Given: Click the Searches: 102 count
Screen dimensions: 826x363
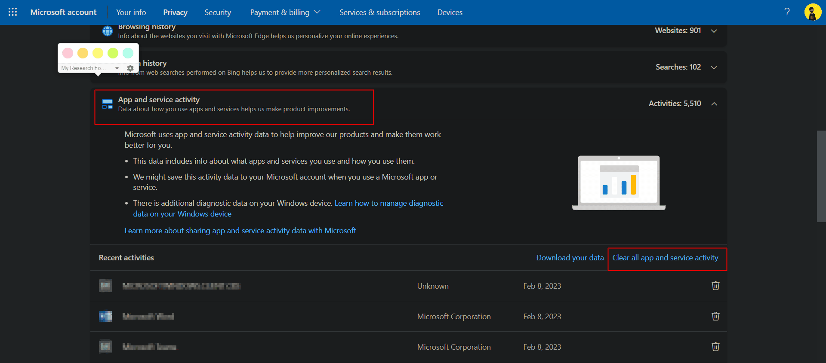Looking at the screenshot, I should 678,67.
